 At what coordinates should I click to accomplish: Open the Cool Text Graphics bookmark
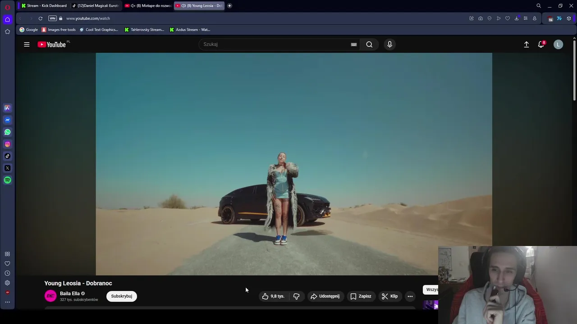click(99, 30)
